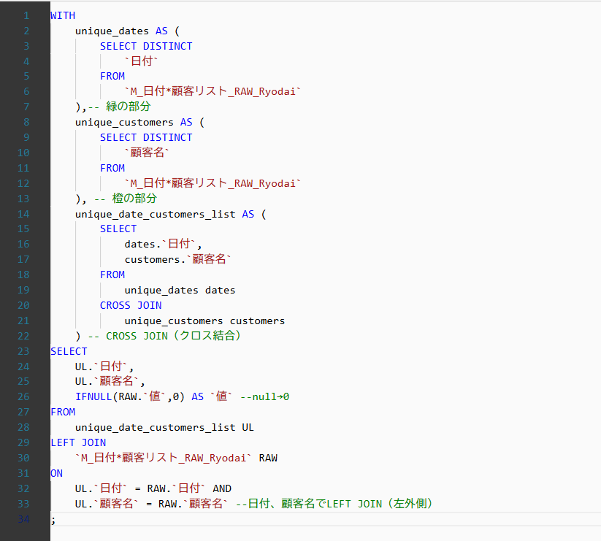
Task: Click the AND operator on line 32
Action: 222,488
